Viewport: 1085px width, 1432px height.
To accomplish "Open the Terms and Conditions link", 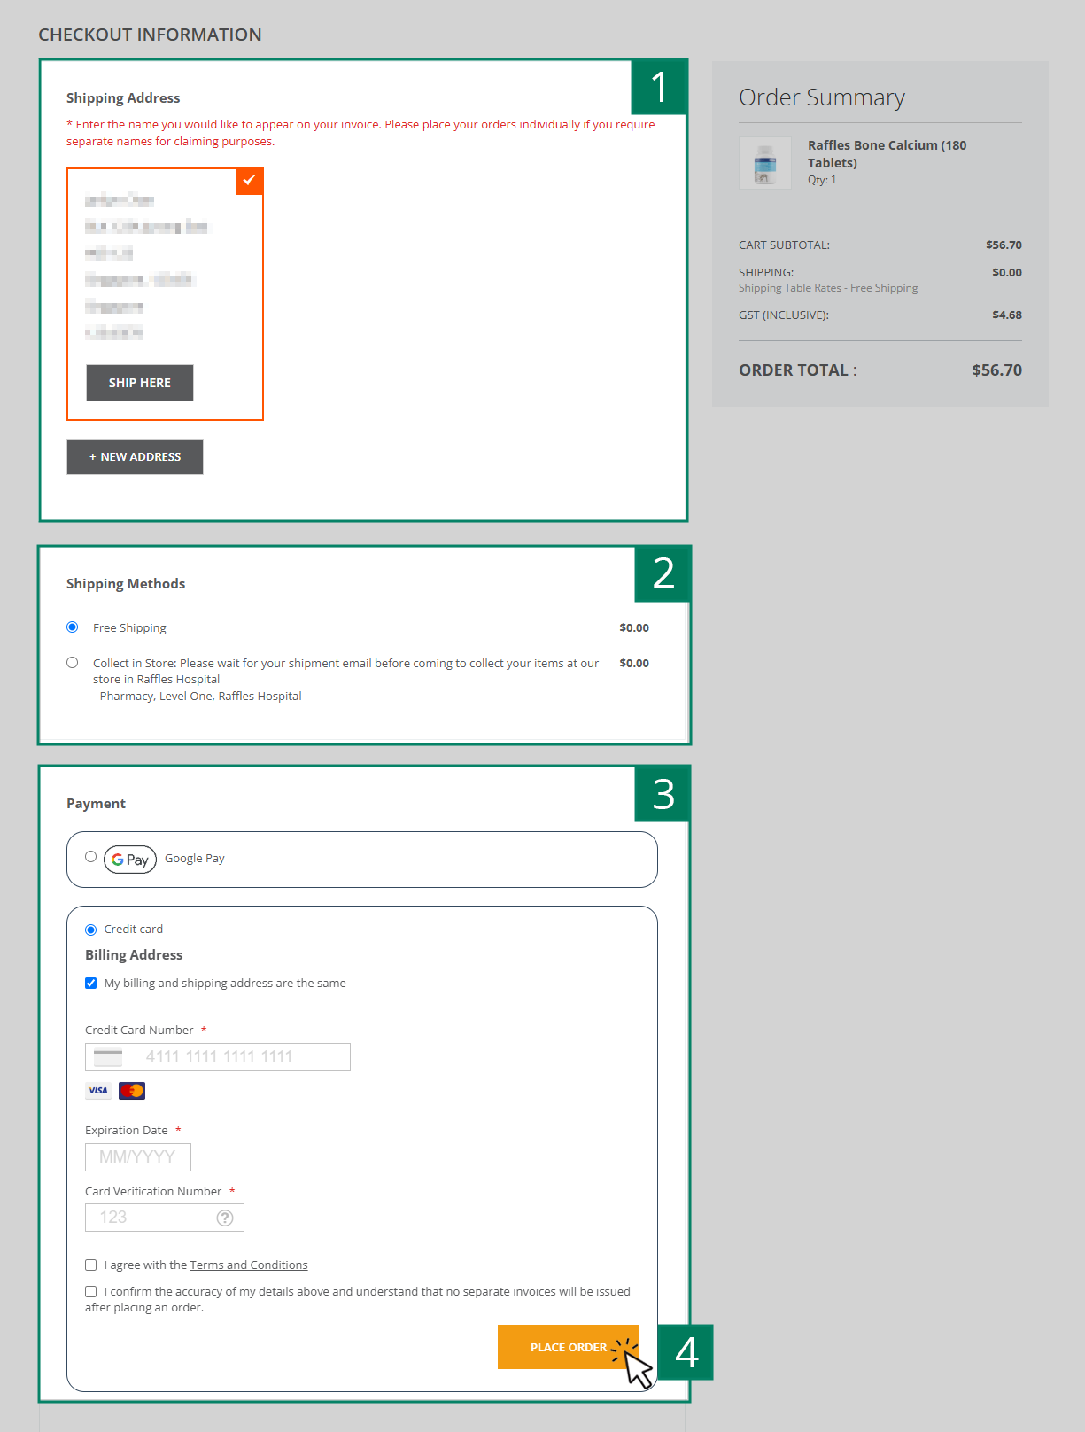I will [249, 1265].
